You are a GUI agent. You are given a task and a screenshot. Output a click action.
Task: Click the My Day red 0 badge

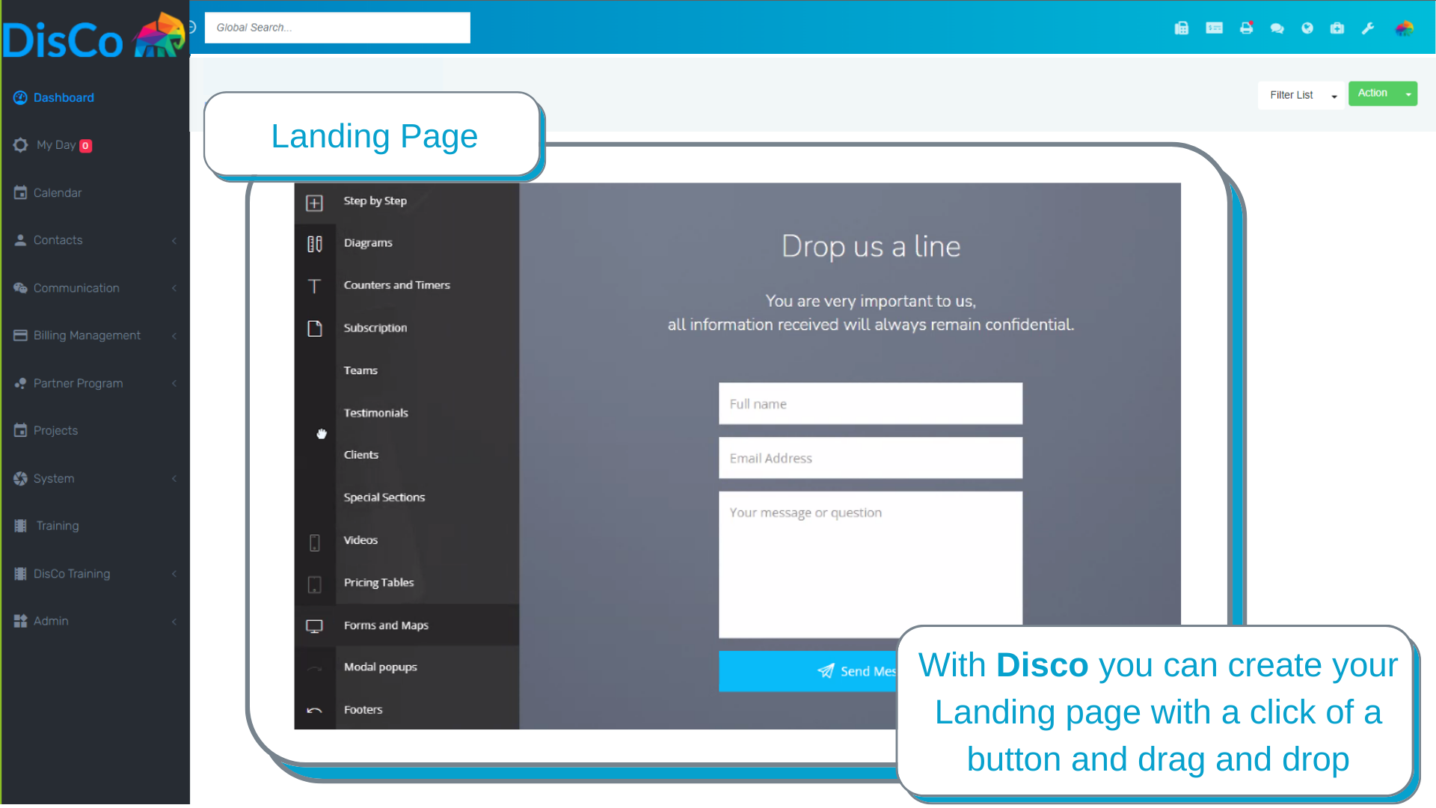pyautogui.click(x=86, y=146)
